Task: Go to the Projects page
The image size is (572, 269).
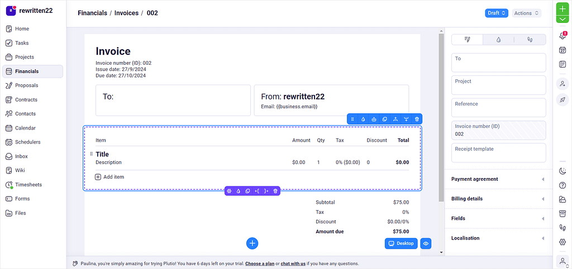Action: 32,57
